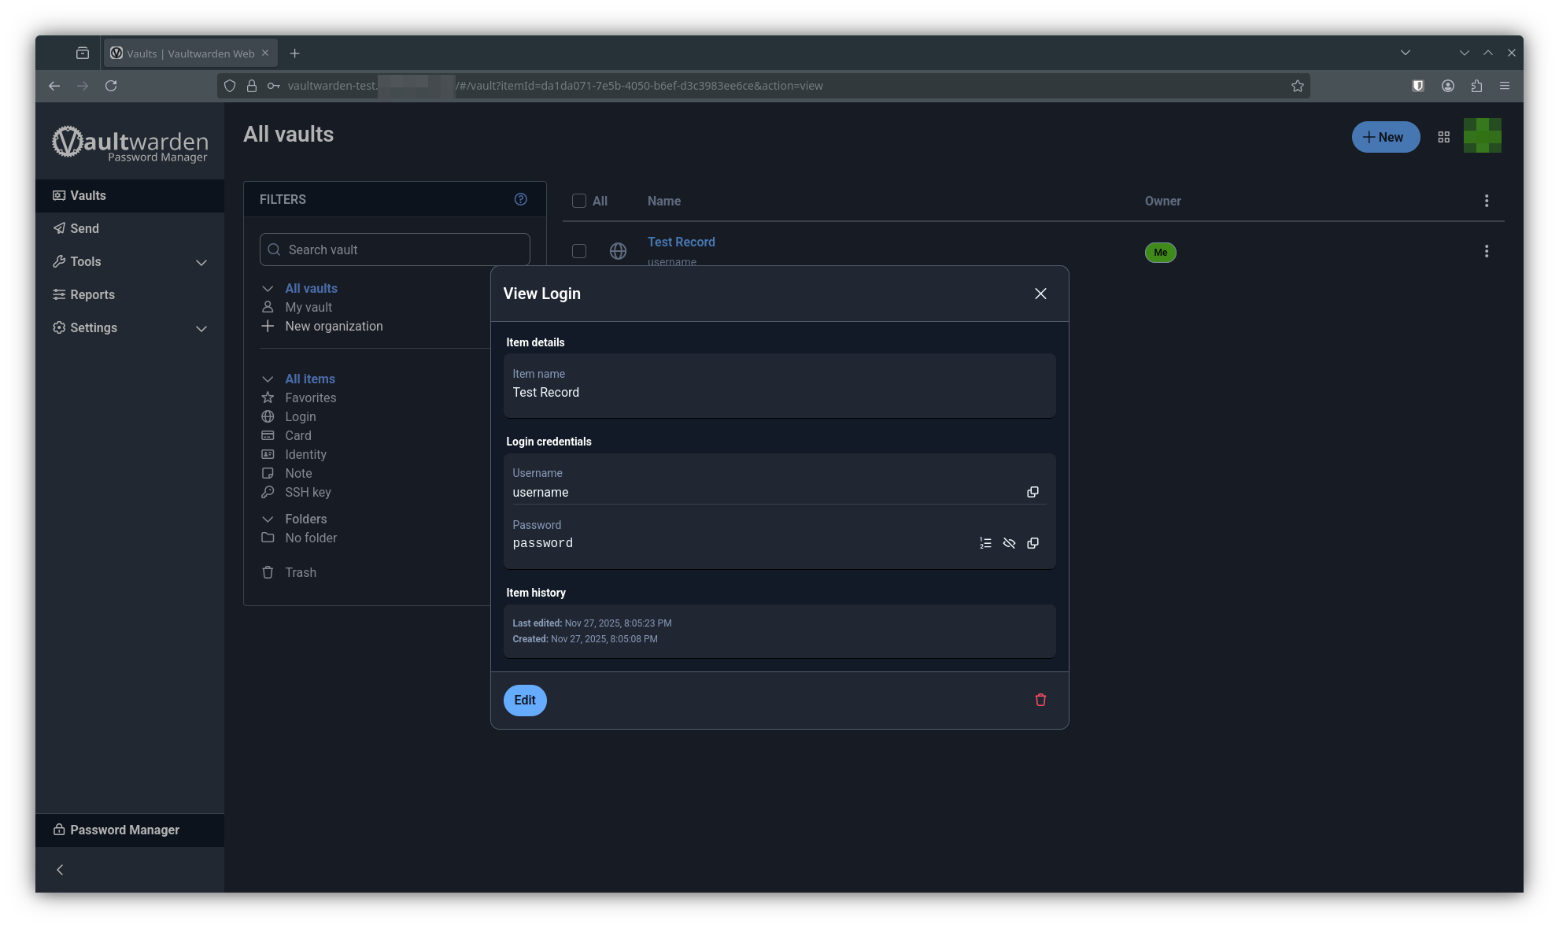Open the Send sidebar item

(x=84, y=228)
